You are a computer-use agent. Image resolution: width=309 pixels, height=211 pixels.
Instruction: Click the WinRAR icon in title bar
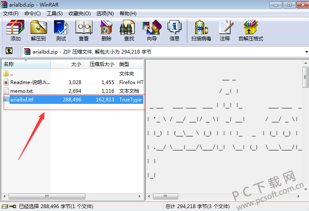click(4, 5)
